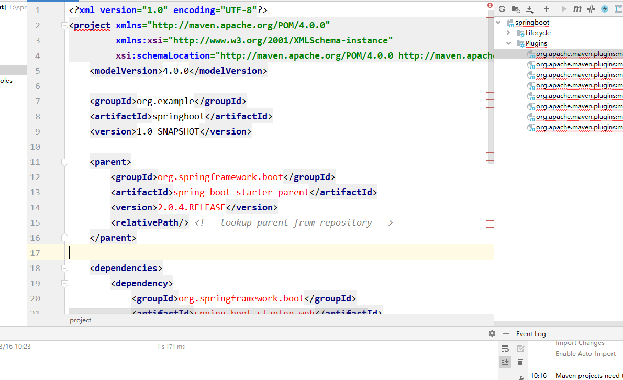Select springboot in the Maven tree
The image size is (623, 380).
[x=532, y=23]
